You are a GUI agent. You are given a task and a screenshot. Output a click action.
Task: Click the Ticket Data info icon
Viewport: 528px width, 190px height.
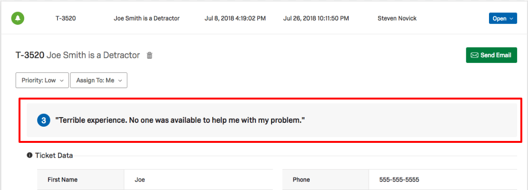[29, 155]
